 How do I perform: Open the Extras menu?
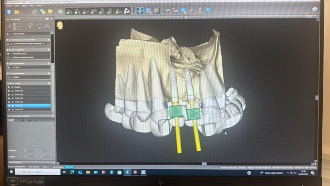[x=39, y=5]
